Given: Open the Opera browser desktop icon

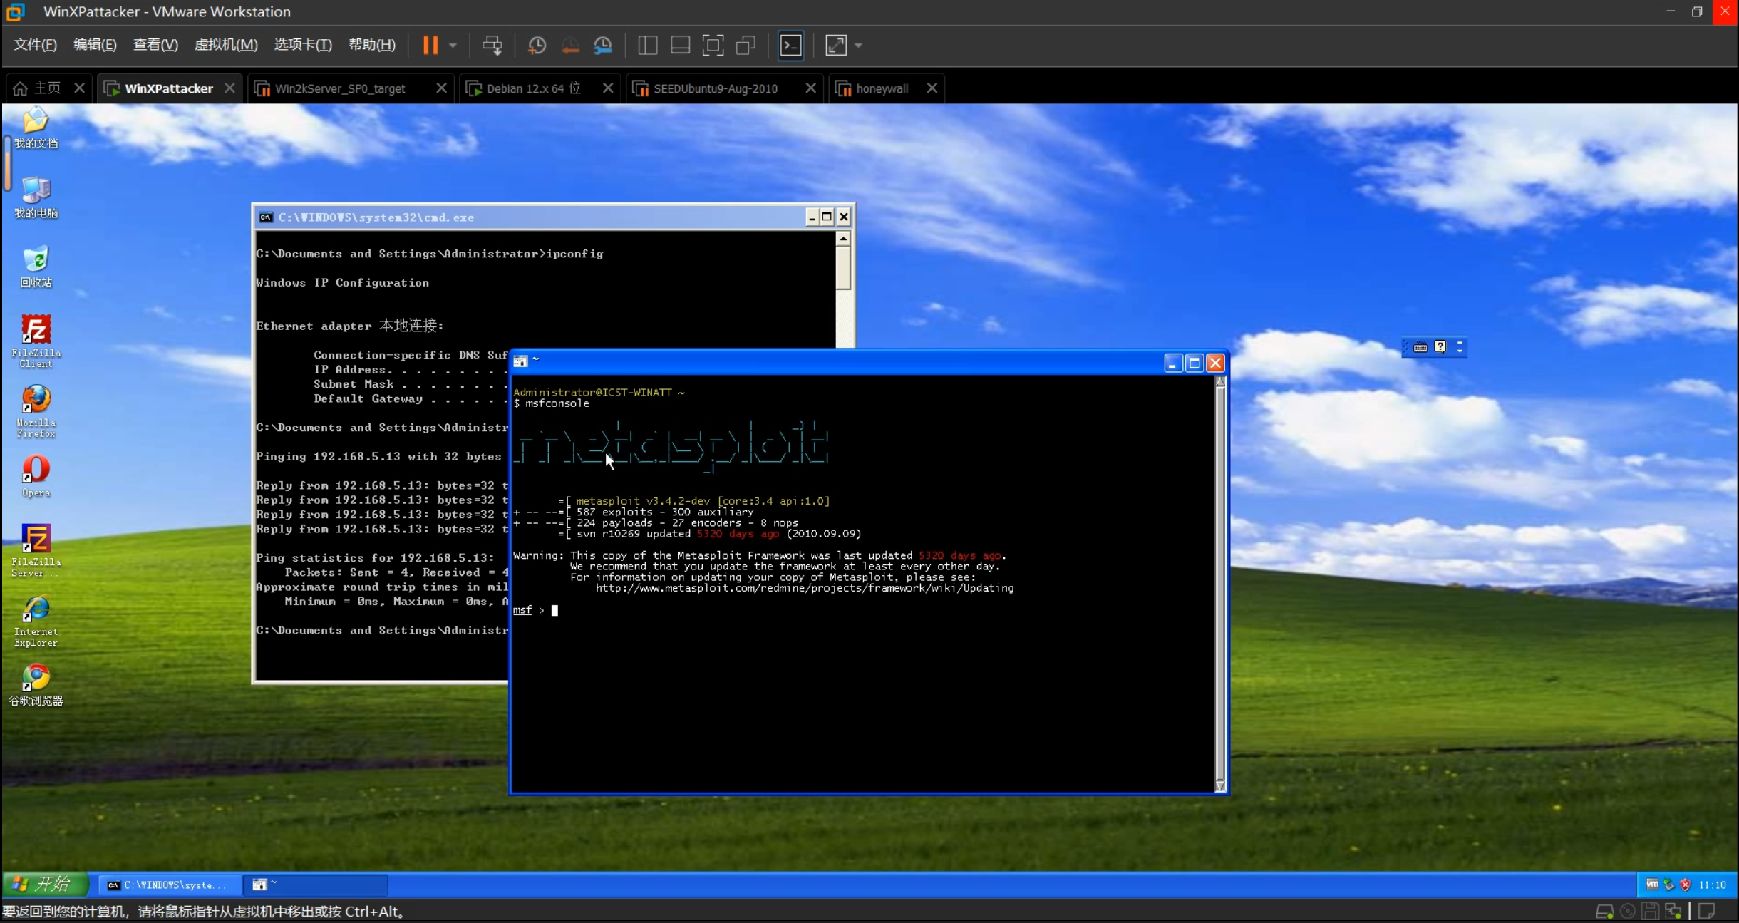Looking at the screenshot, I should click(x=36, y=476).
